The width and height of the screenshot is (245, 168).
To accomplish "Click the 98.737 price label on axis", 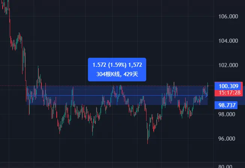I will [226, 105].
